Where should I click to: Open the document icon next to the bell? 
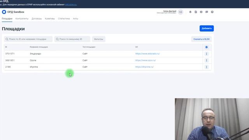point(196,12)
